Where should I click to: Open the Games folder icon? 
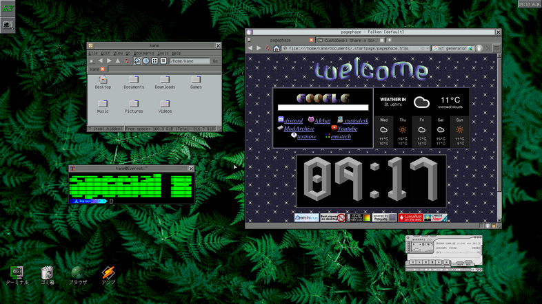coord(196,83)
